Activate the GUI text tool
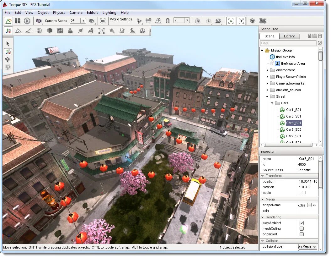Viewport: 331px width, 258px height. pos(241,21)
